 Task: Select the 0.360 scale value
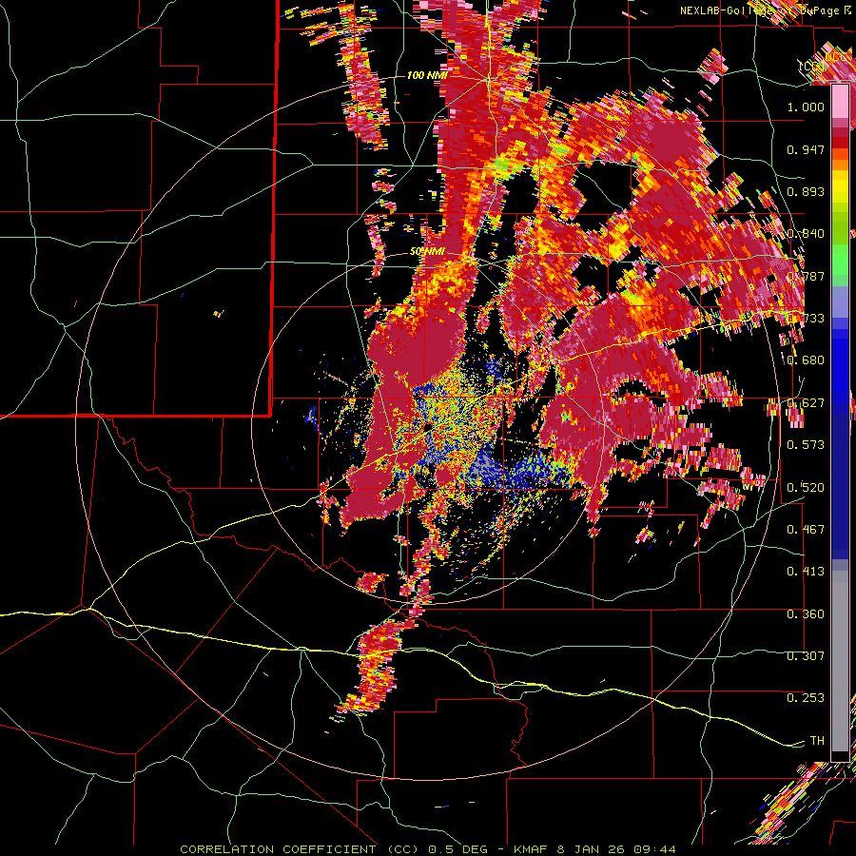806,614
